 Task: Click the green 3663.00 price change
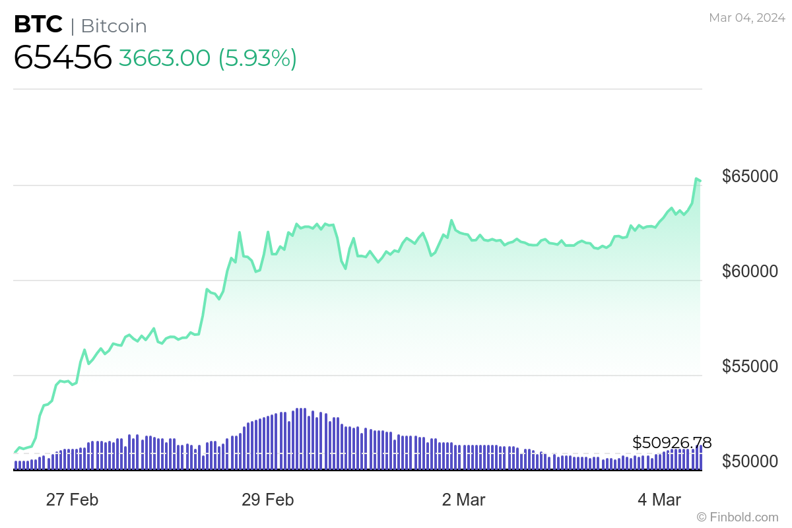165,58
